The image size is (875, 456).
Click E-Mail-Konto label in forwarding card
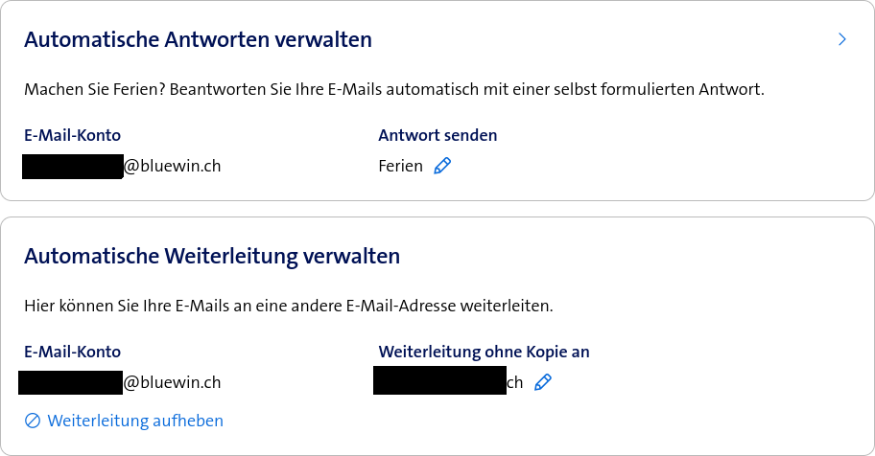point(72,352)
